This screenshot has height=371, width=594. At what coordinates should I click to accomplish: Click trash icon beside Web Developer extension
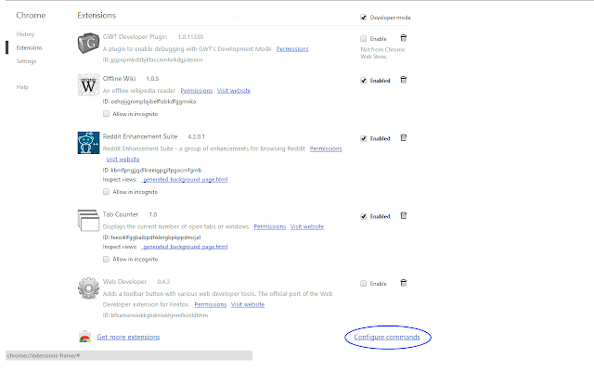tap(404, 283)
